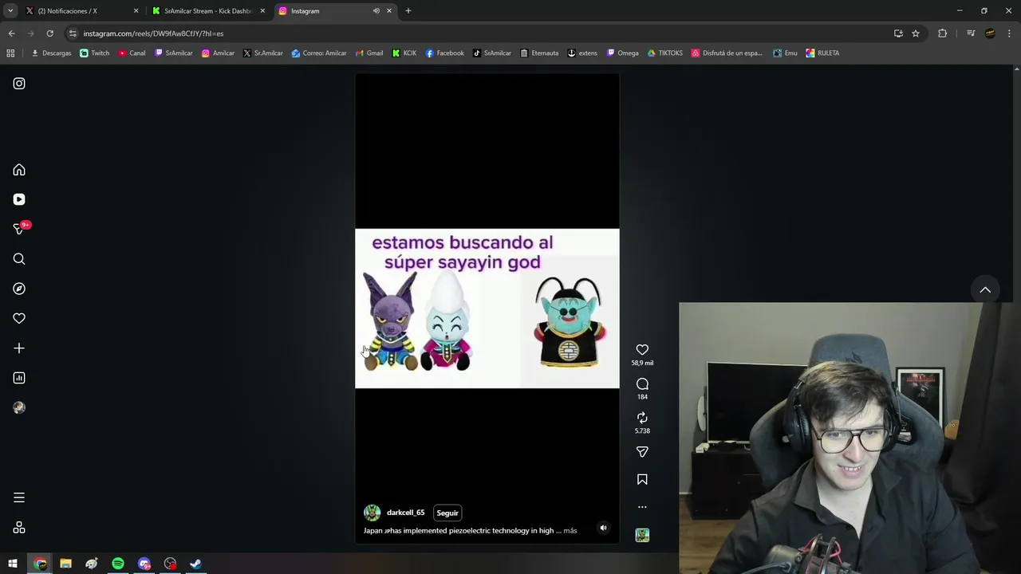The height and width of the screenshot is (574, 1021).
Task: Open Spotify from the taskbar
Action: tap(118, 564)
